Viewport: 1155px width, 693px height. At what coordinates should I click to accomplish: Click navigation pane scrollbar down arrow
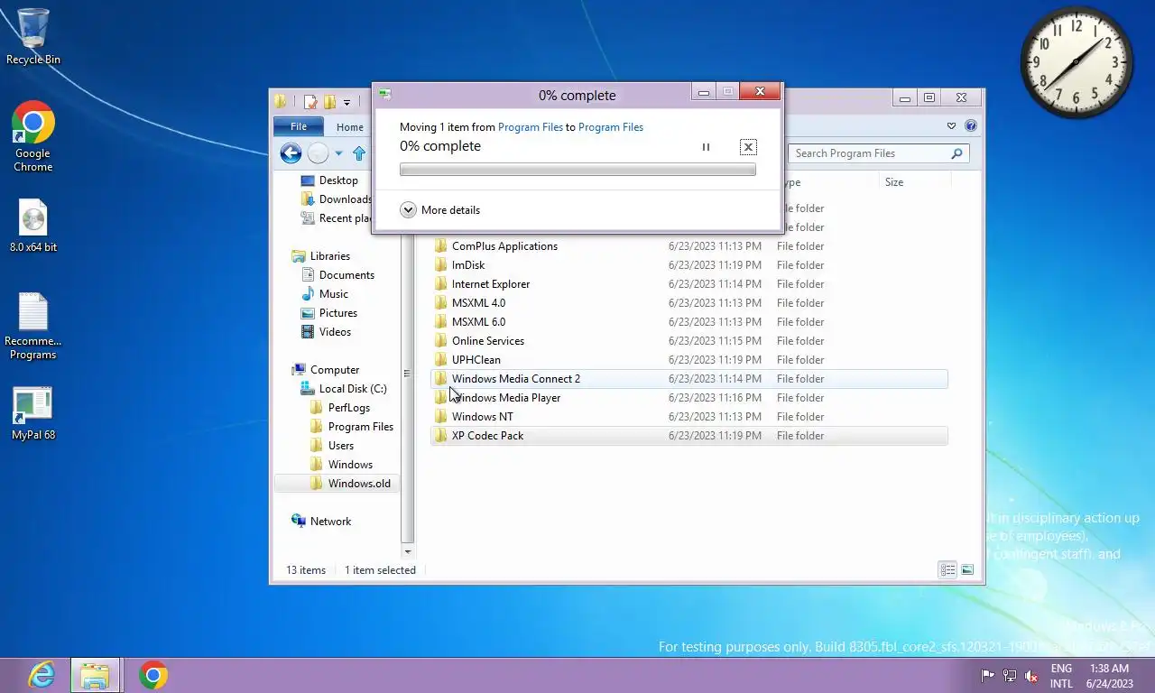pos(408,551)
